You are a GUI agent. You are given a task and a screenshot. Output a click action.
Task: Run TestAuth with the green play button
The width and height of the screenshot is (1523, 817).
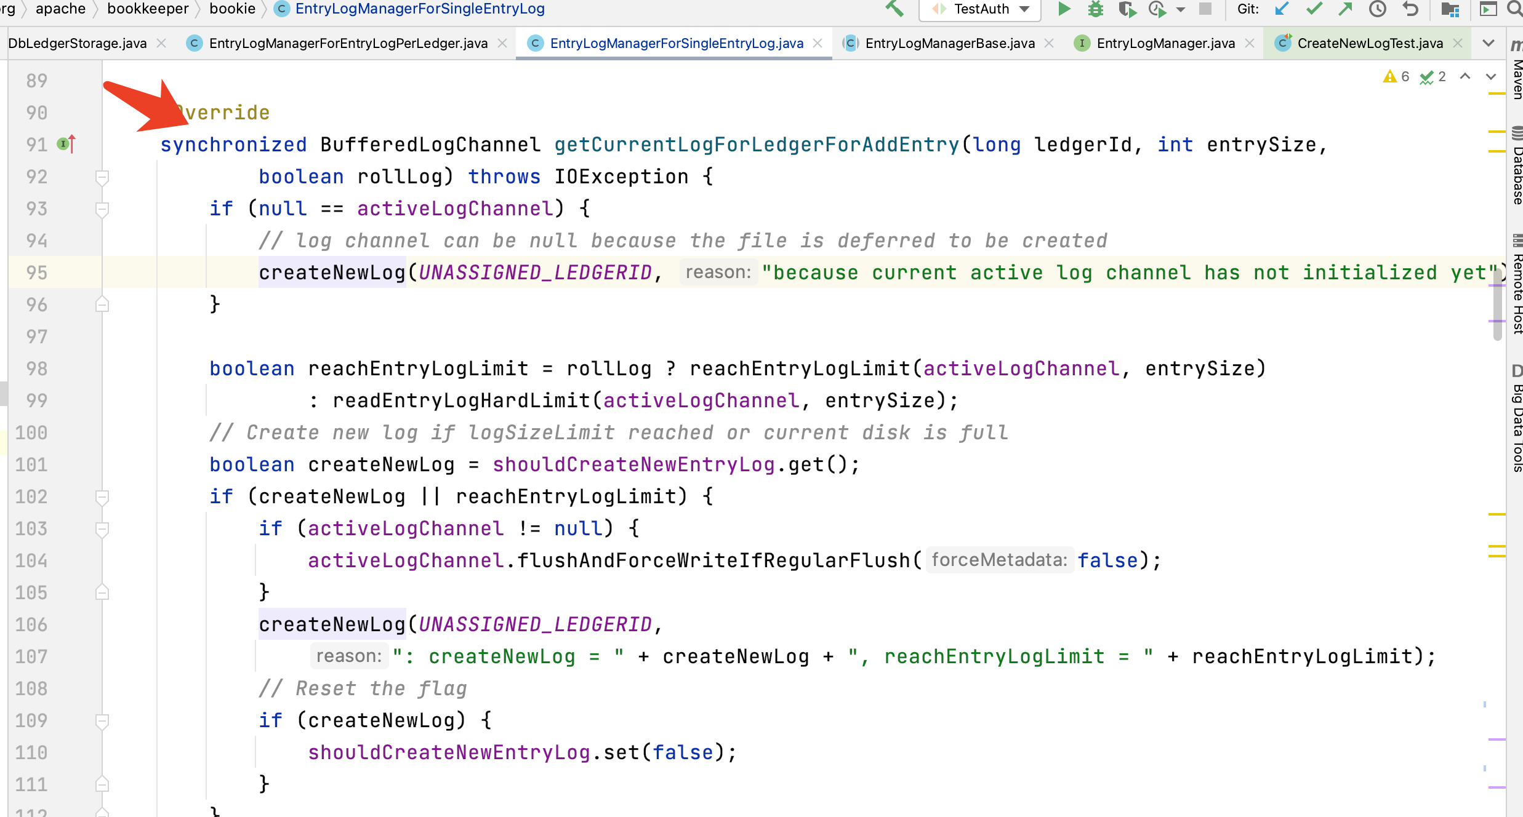[x=1064, y=9]
